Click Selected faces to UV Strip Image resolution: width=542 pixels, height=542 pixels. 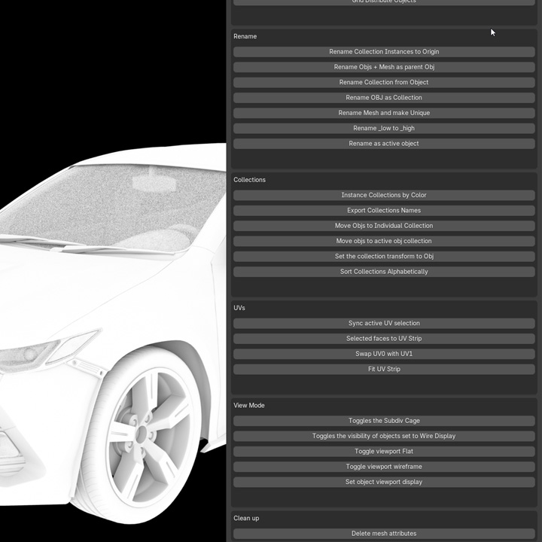[384, 339]
